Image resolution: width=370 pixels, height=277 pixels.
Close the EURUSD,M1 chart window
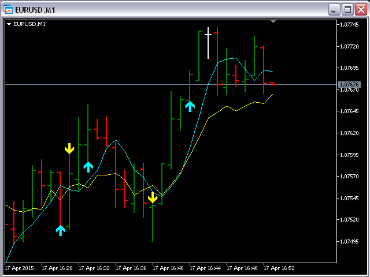361,10
